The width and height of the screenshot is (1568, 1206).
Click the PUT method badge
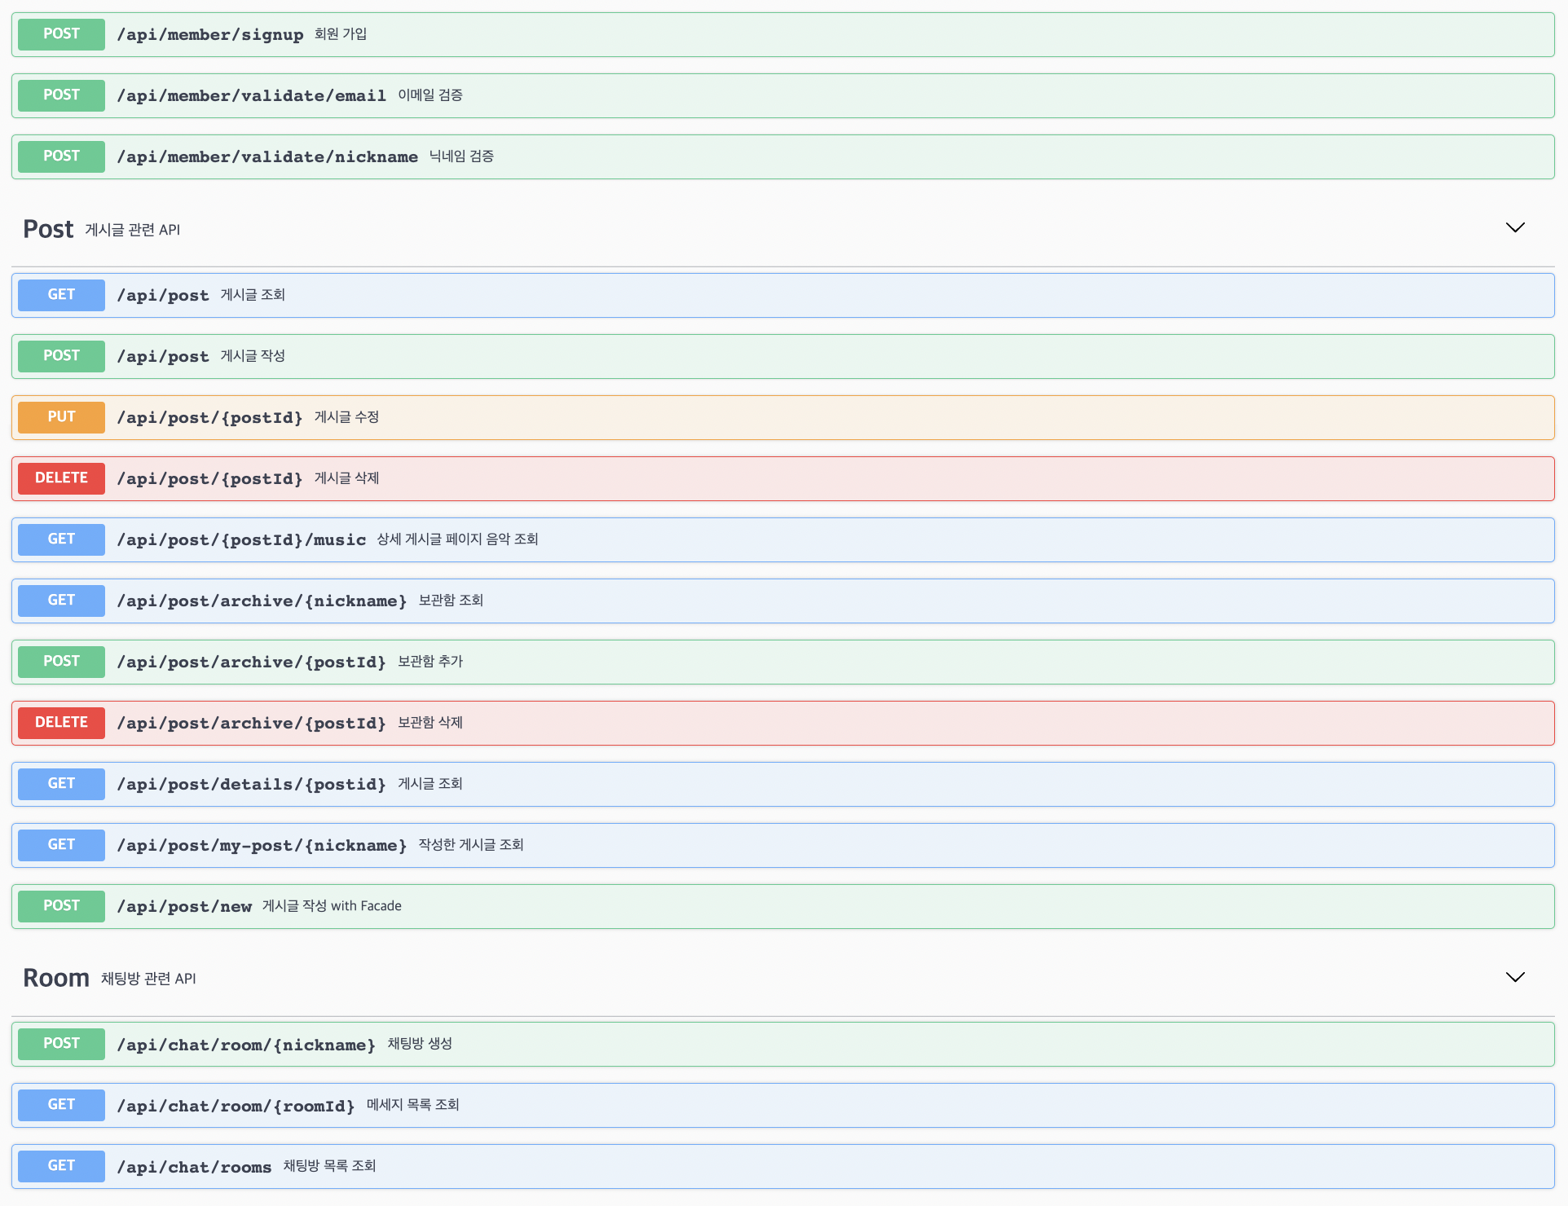pos(61,417)
